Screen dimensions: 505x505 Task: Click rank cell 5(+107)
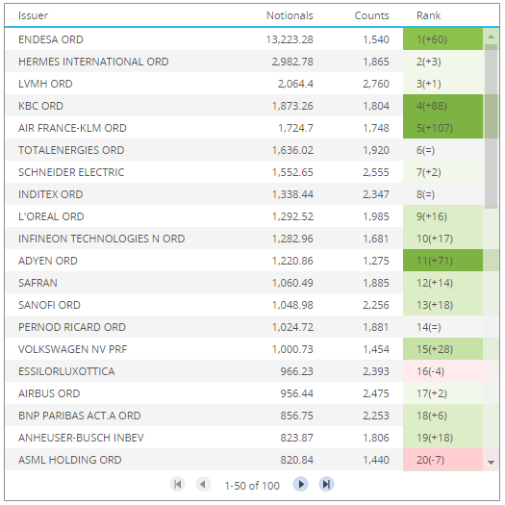[x=442, y=128]
